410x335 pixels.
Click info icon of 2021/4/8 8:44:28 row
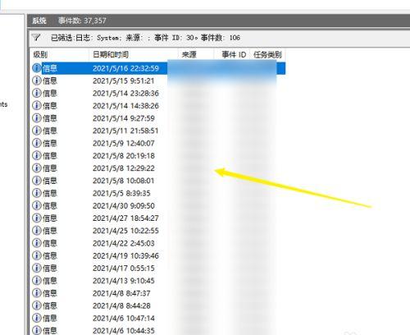point(37,305)
